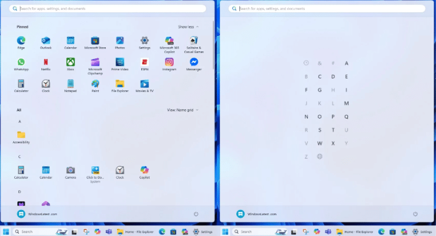The height and width of the screenshot is (236, 436).
Task: Select letter O in the alphabet grid
Action: coord(320,117)
